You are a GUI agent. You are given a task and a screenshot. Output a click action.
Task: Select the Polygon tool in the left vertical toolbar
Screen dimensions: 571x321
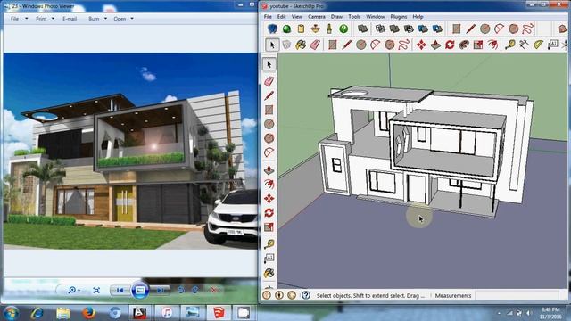[x=269, y=138]
